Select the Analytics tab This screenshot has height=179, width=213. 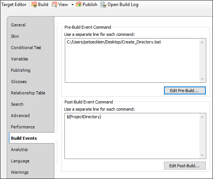[19, 150]
